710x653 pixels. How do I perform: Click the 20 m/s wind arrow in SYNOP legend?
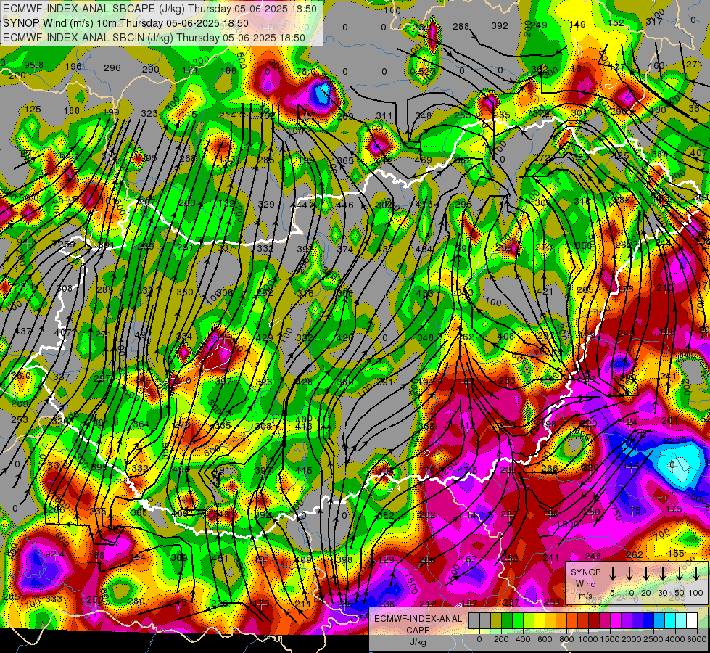[645, 574]
